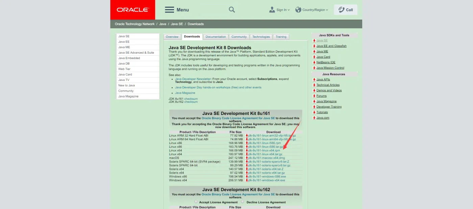The height and width of the screenshot is (209, 473).
Task: Click red arrow icon beside Demos and Videos
Action: (x=314, y=90)
